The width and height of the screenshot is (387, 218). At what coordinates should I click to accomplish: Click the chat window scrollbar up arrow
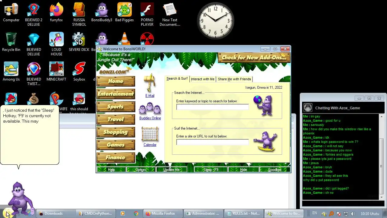(381, 117)
